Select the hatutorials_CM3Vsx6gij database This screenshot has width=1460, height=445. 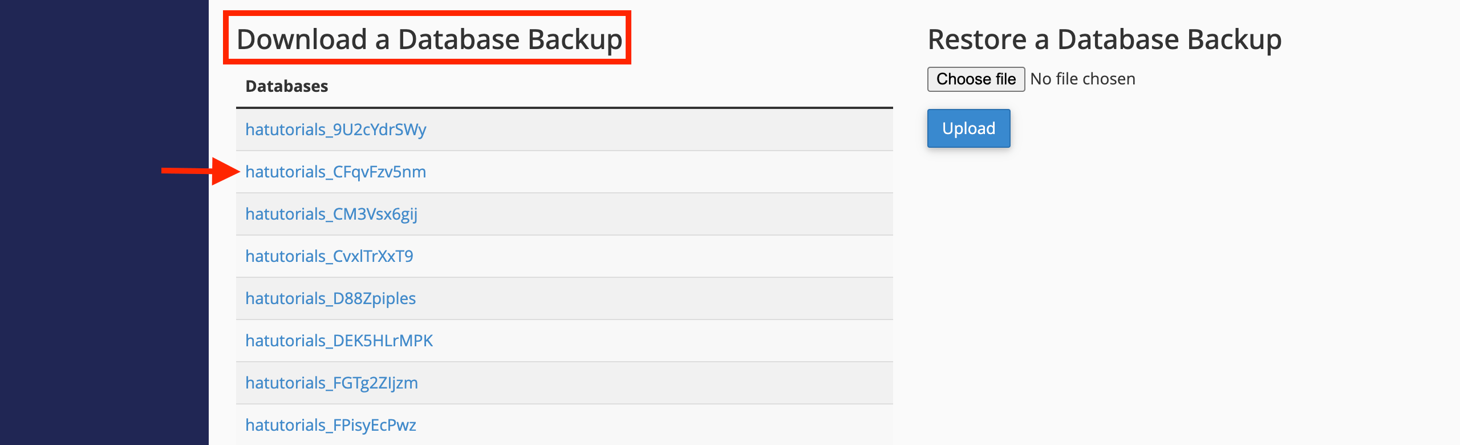point(331,214)
